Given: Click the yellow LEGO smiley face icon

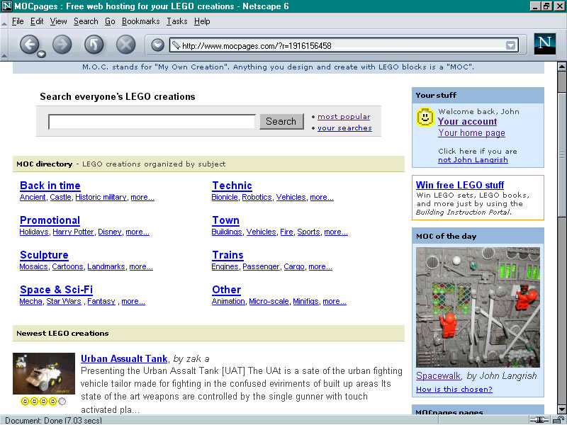Looking at the screenshot, I should 425,117.
